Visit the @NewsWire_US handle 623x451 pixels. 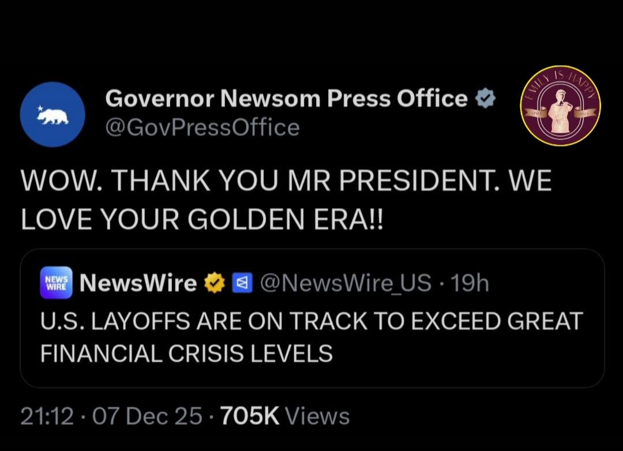(346, 283)
